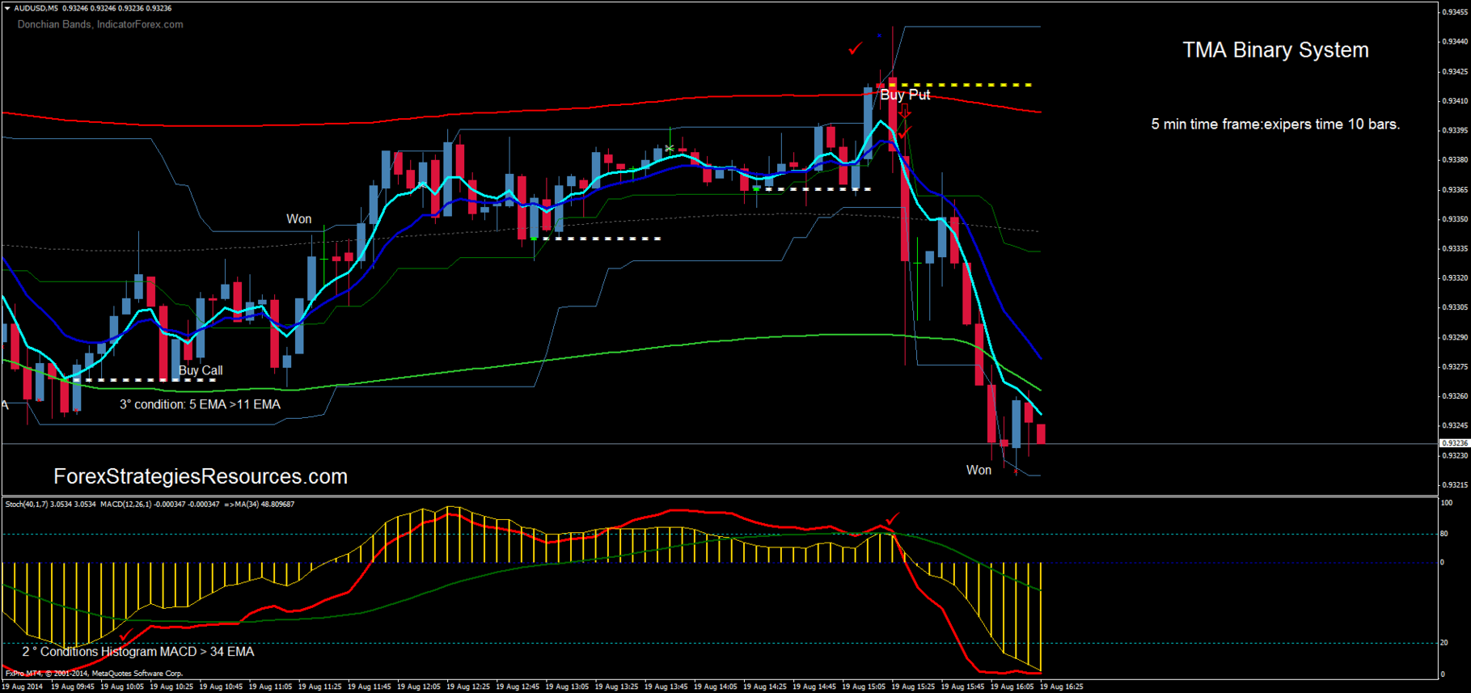The width and height of the screenshot is (1471, 693).
Task: Click price axis value 0.93305
Action: [x=1455, y=307]
